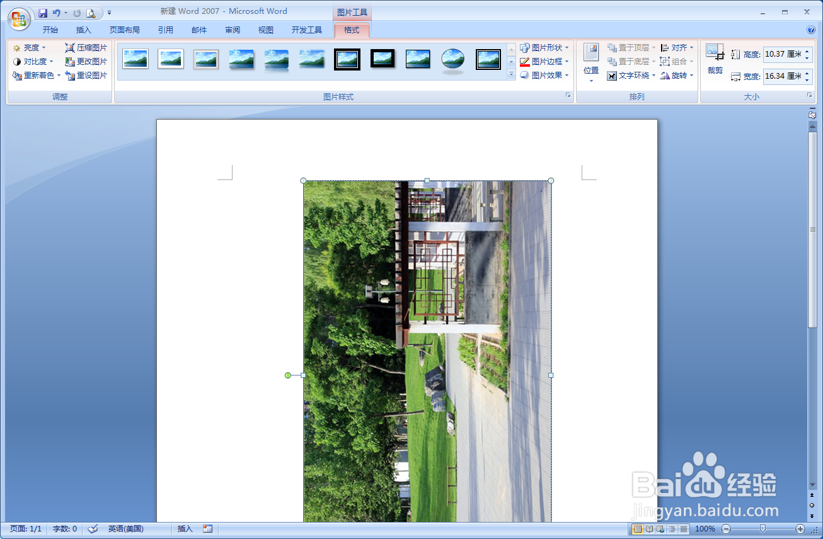Switch to Draft view button
Screen dimensions: 823x539
pyautogui.click(x=684, y=529)
